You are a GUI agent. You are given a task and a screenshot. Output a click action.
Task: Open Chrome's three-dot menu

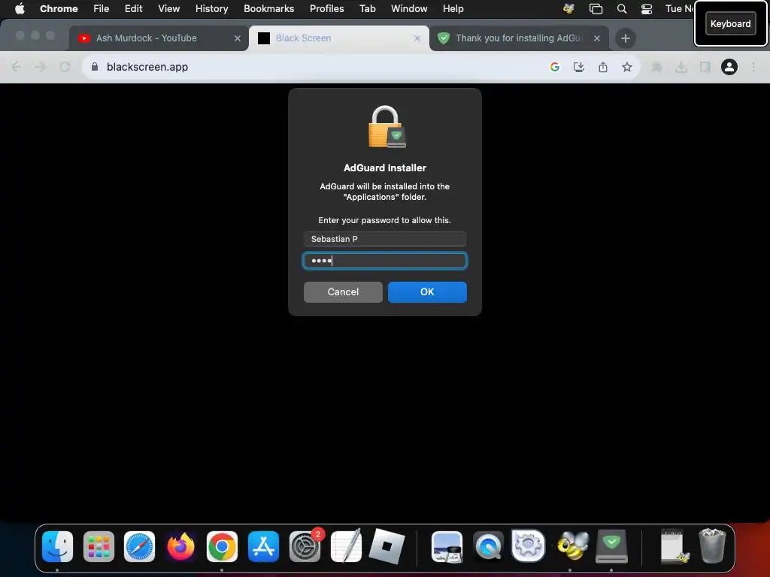pos(753,67)
